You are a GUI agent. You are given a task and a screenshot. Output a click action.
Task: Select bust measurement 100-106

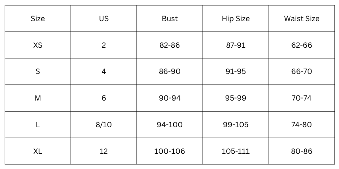169,151
